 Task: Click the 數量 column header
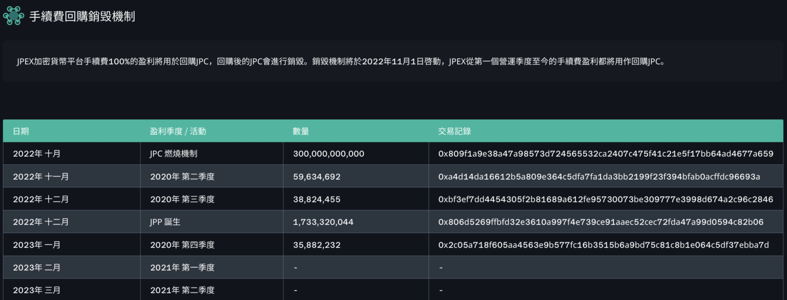tap(301, 131)
